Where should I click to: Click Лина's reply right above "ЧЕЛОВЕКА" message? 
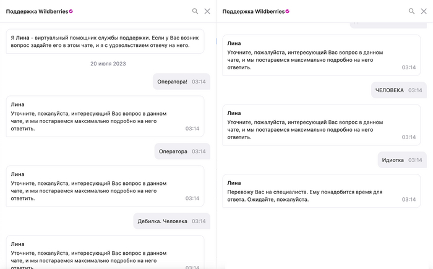point(321,56)
